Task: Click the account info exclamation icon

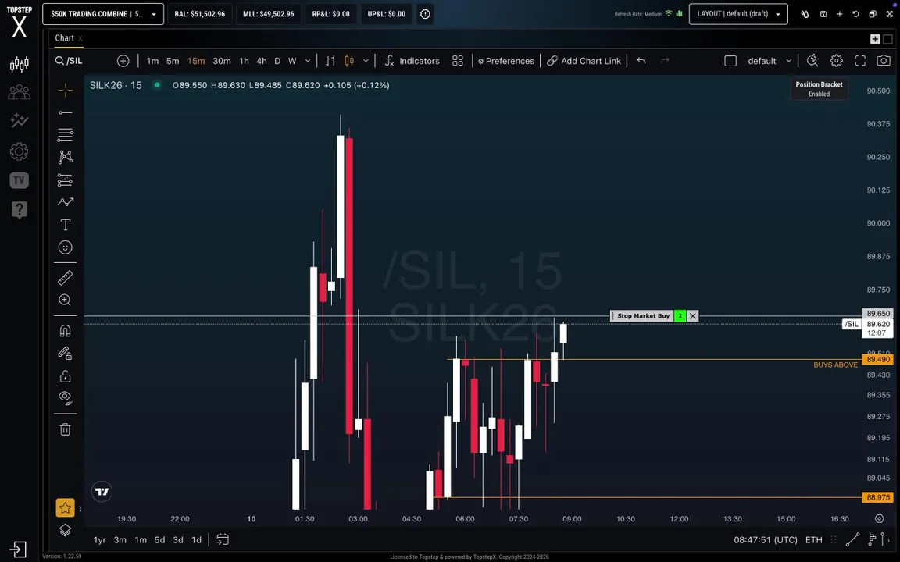Action: click(425, 14)
